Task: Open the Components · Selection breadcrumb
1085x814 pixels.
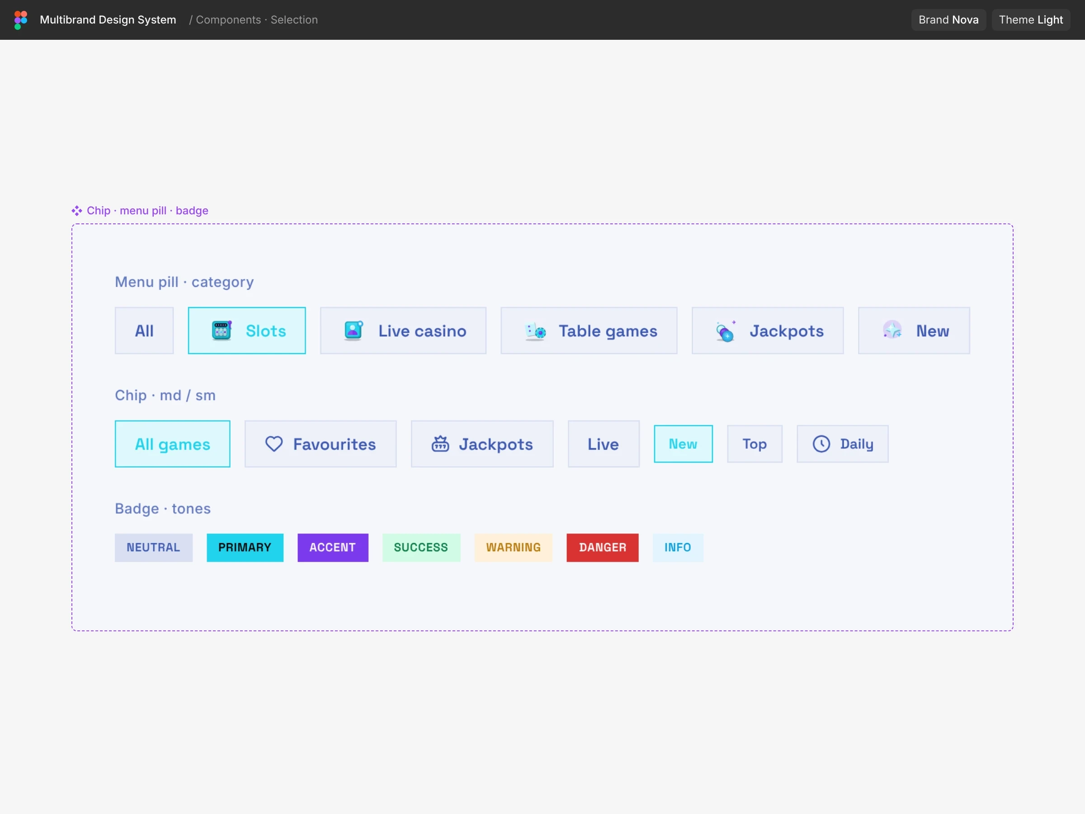Action: pyautogui.click(x=257, y=20)
